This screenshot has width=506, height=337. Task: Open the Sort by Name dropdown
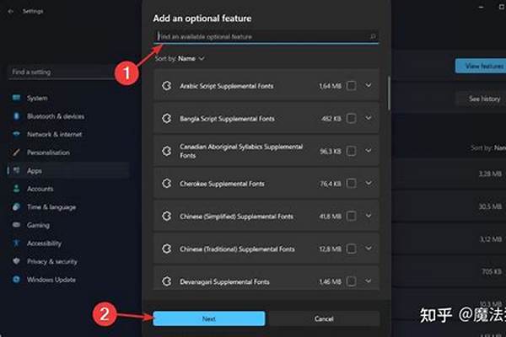point(190,59)
